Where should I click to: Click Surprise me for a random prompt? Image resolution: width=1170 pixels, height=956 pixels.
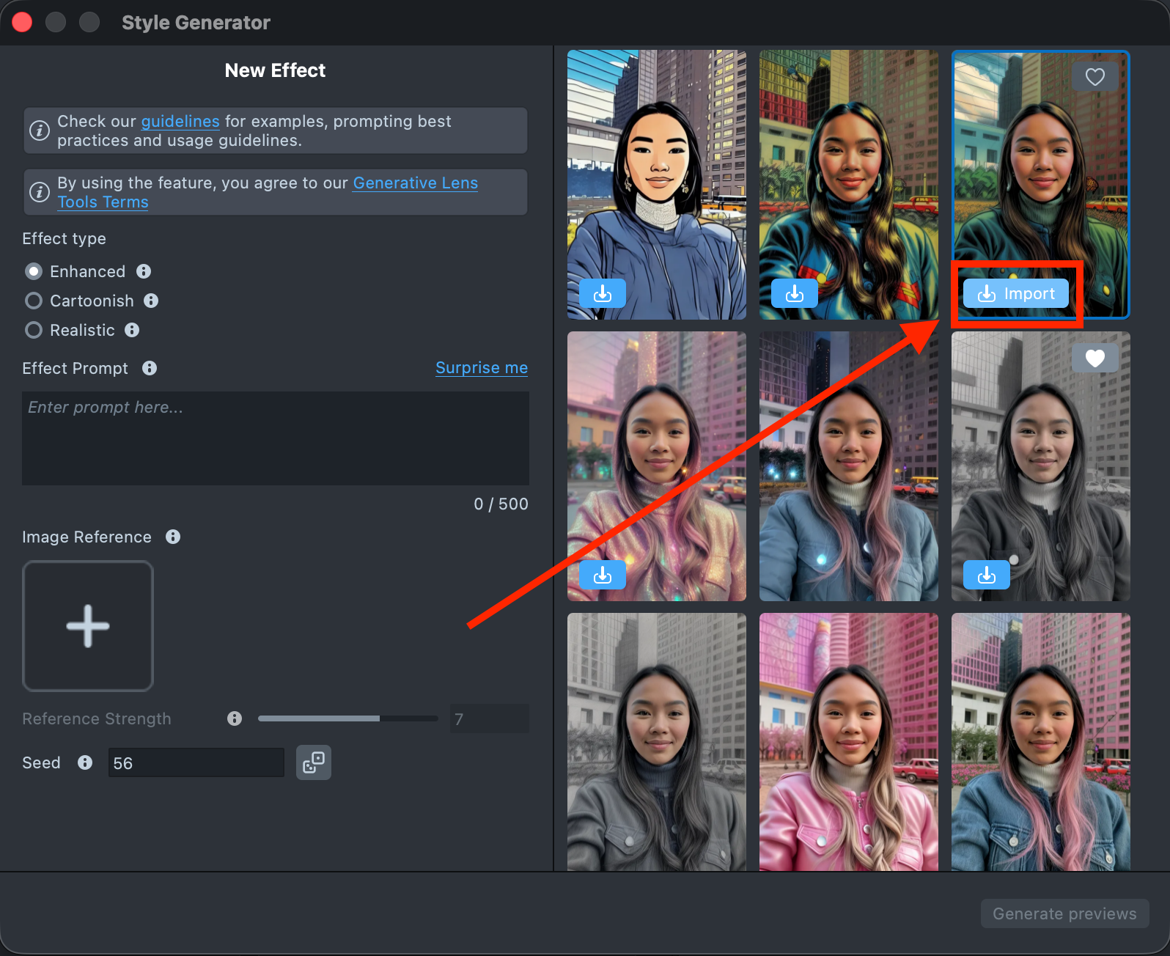481,368
